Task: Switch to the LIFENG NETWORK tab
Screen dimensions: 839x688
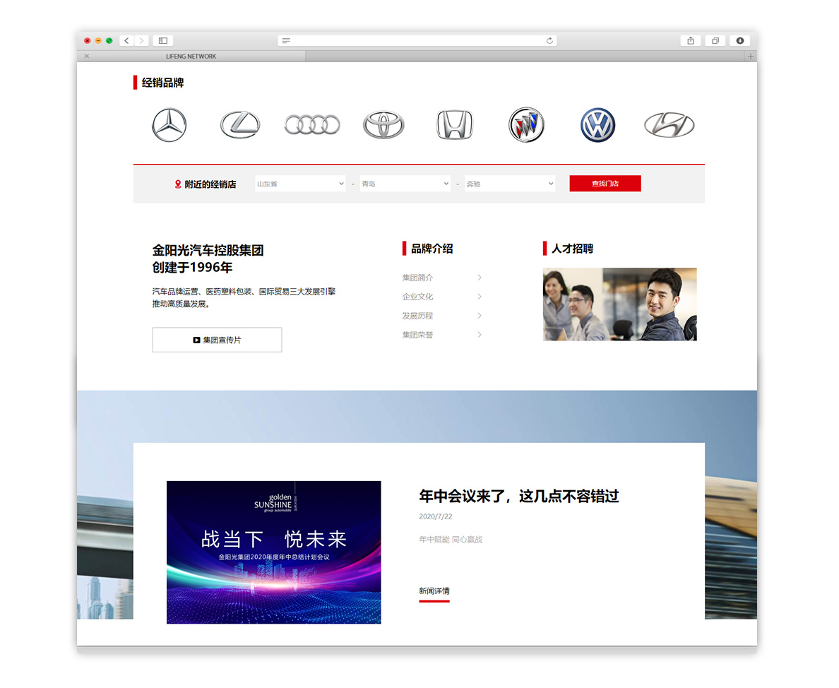Action: pyautogui.click(x=191, y=57)
